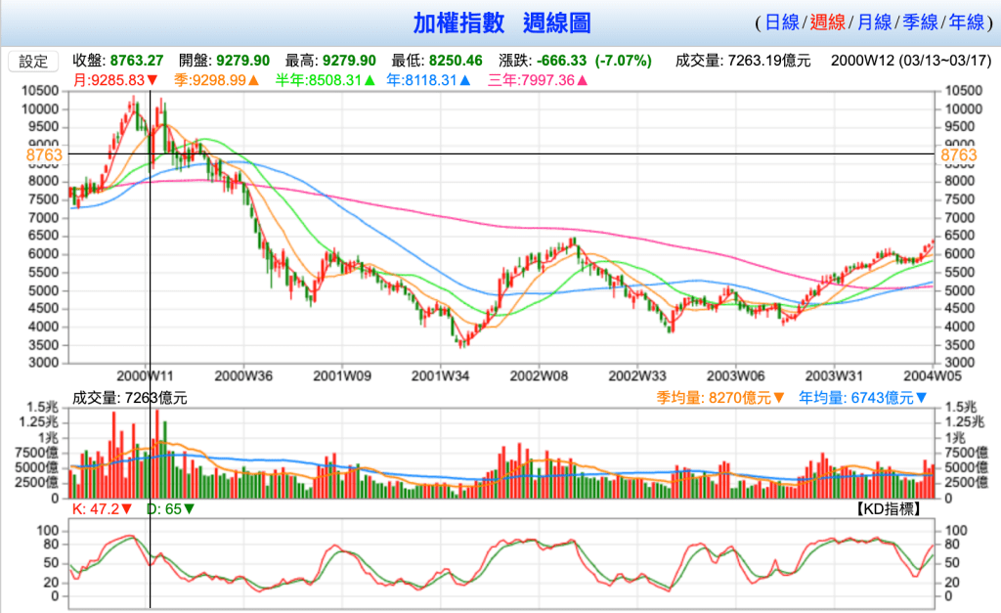Screen dimensions: 1001x613
Task: Click the 2000W11 date on the time axis
Action: tap(145, 374)
